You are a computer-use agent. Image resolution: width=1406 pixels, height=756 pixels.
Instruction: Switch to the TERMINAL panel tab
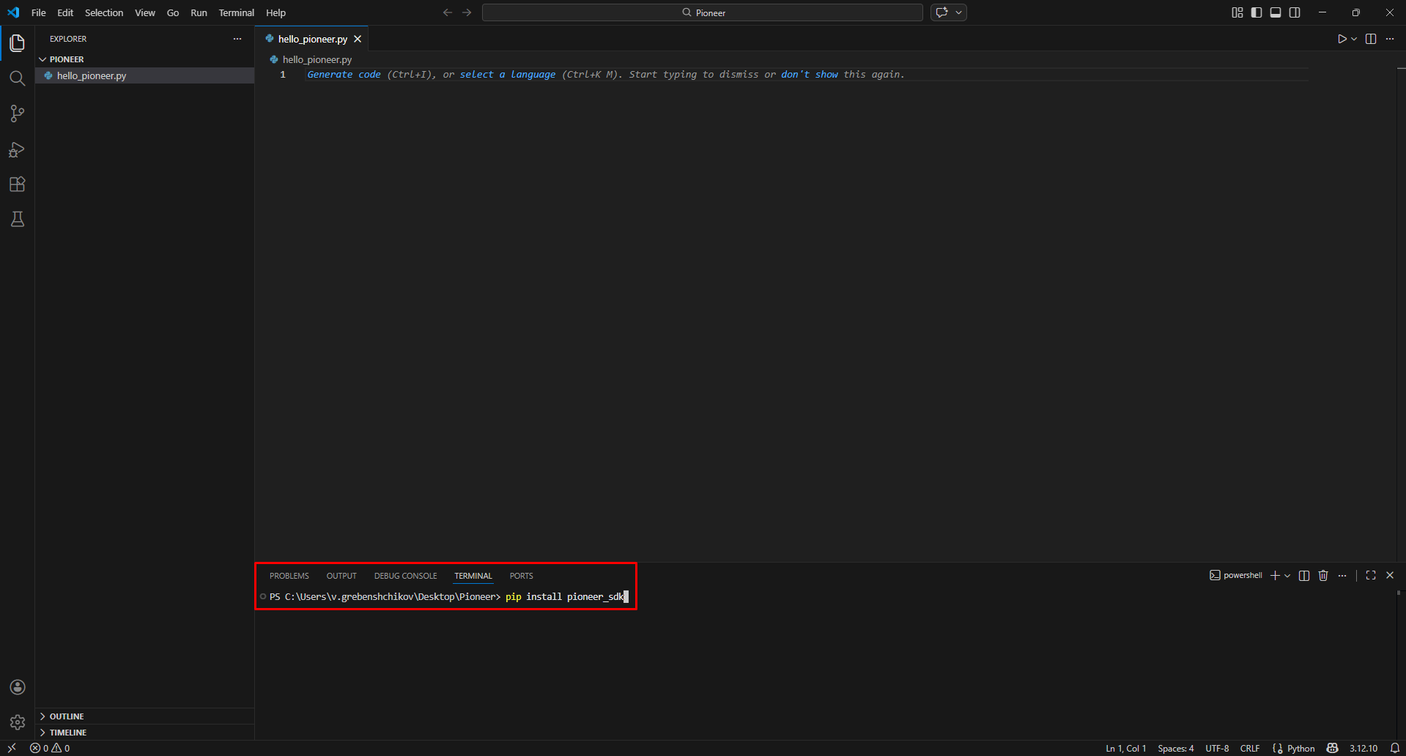tap(473, 576)
